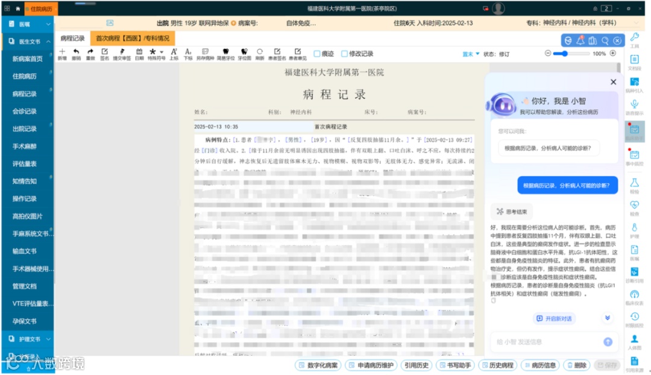Switch to the 病程记录 tab
Viewport: 651px width, 375px height.
click(x=73, y=38)
